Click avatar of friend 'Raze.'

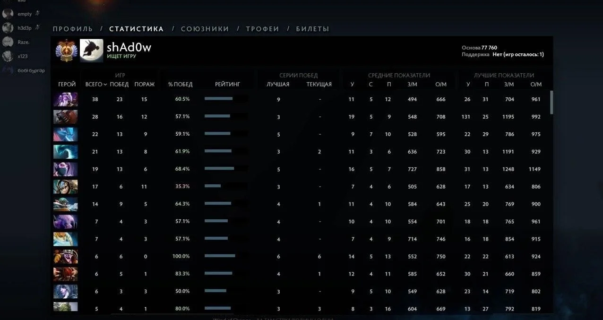(x=8, y=42)
